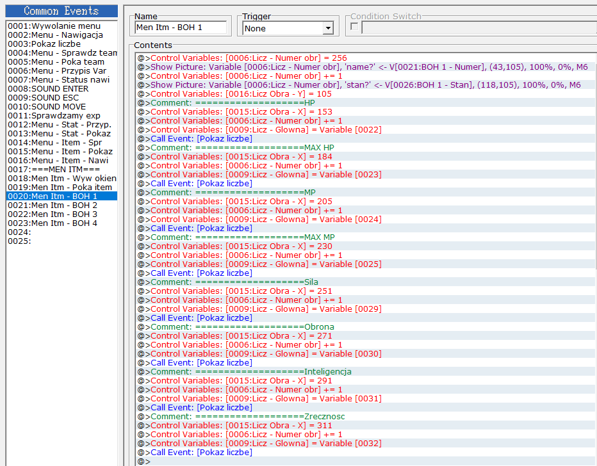Select common event 0011:Sprawdzamy exp
The image size is (597, 466).
pos(62,116)
